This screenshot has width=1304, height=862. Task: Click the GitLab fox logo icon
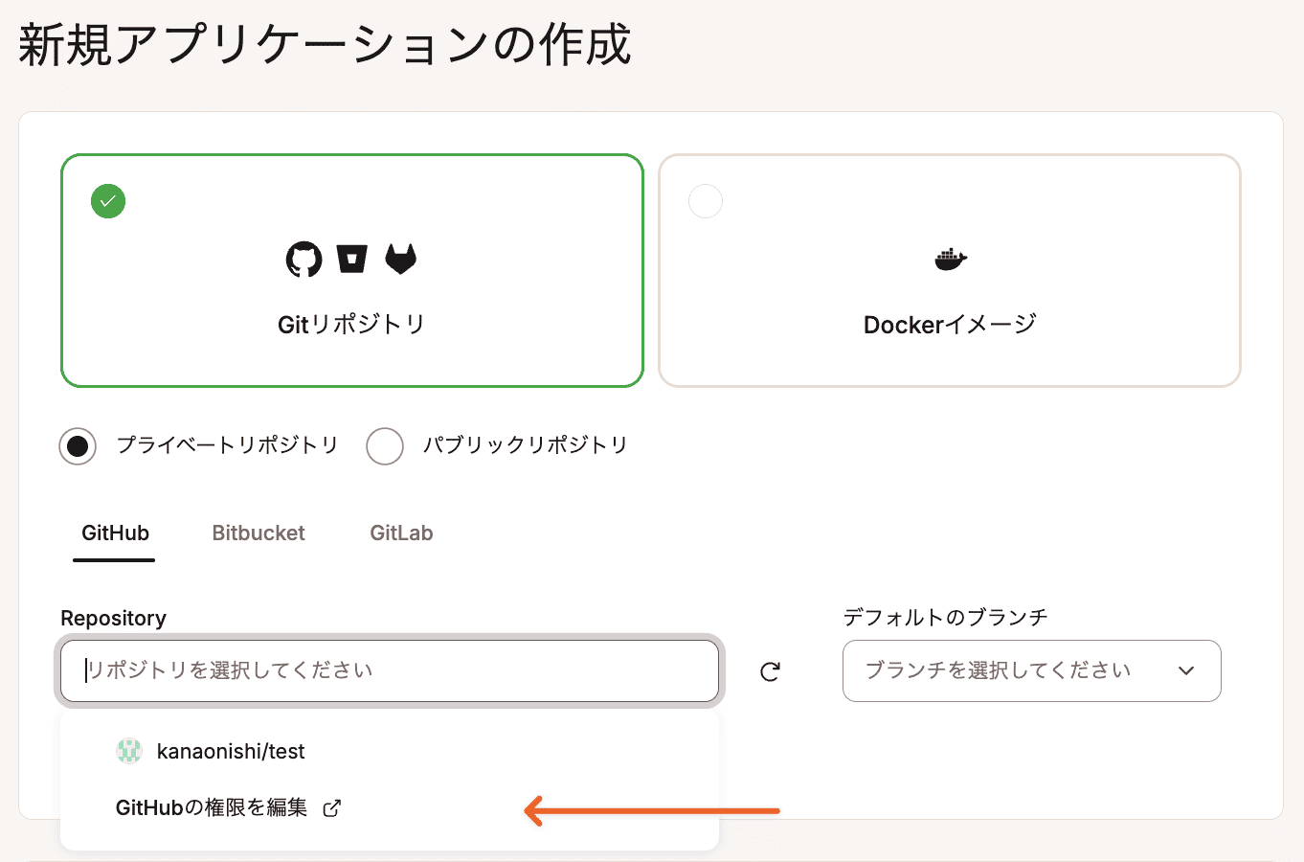[x=400, y=259]
